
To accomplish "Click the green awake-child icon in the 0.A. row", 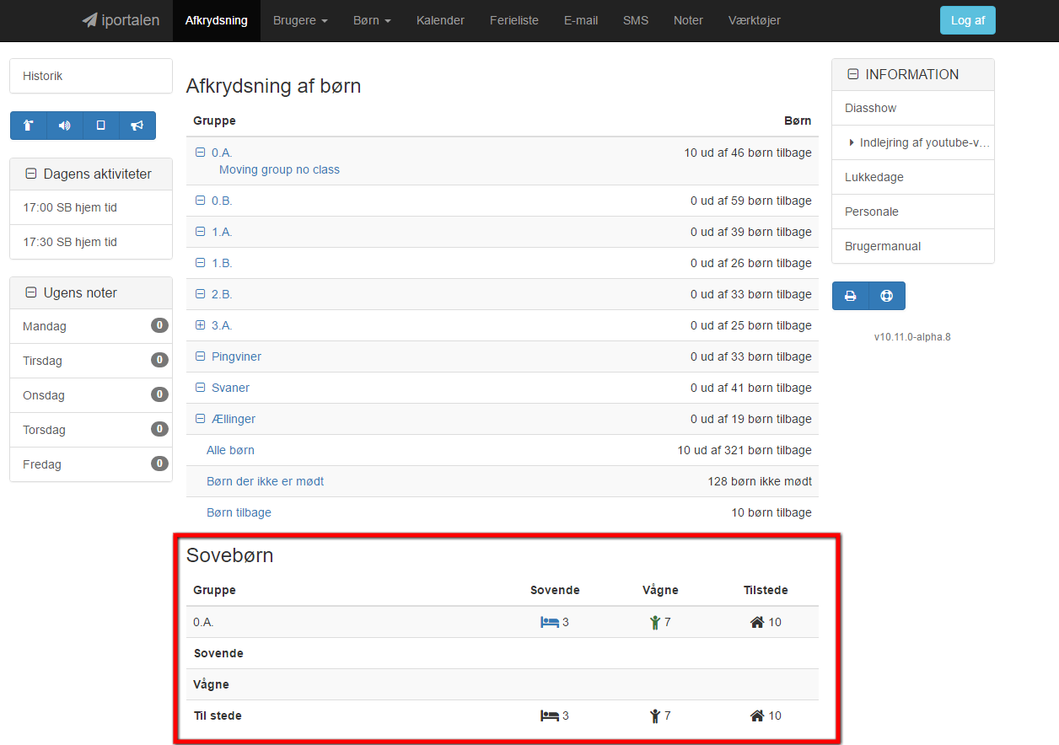I will pyautogui.click(x=655, y=622).
